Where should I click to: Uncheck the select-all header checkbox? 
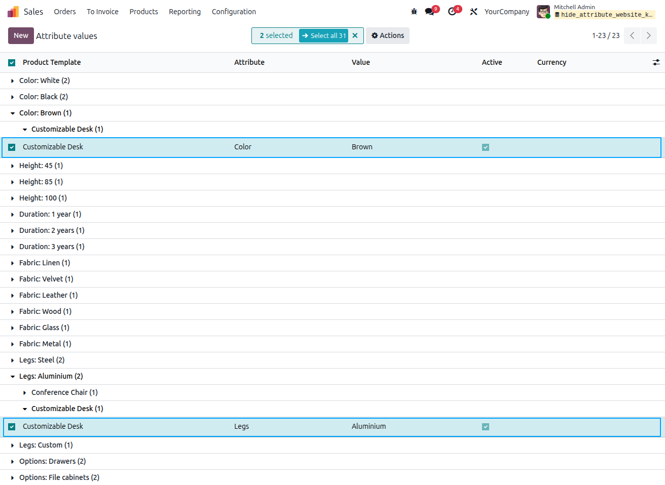coord(12,63)
